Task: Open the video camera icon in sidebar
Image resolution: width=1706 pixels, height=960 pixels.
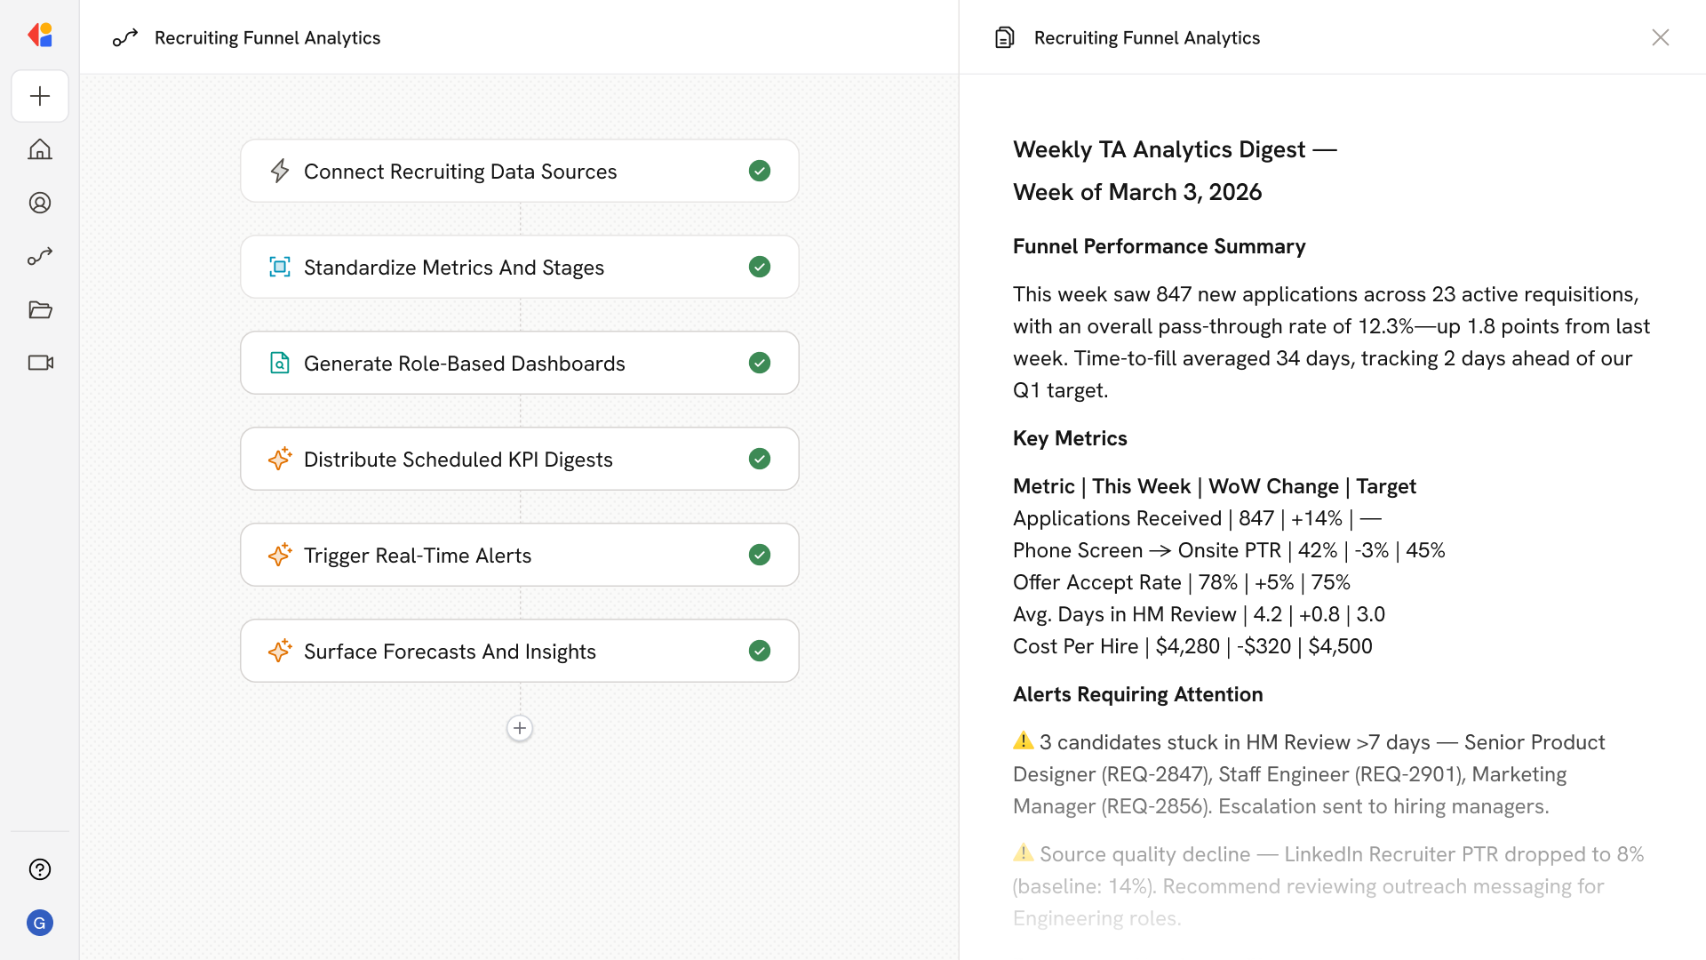Action: coord(40,363)
